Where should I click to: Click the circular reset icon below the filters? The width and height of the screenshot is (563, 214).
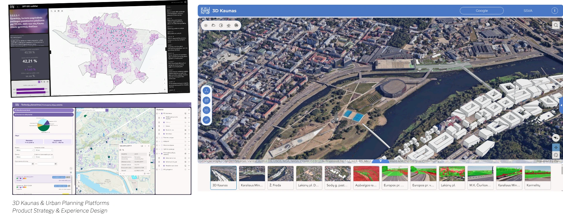(x=71, y=168)
